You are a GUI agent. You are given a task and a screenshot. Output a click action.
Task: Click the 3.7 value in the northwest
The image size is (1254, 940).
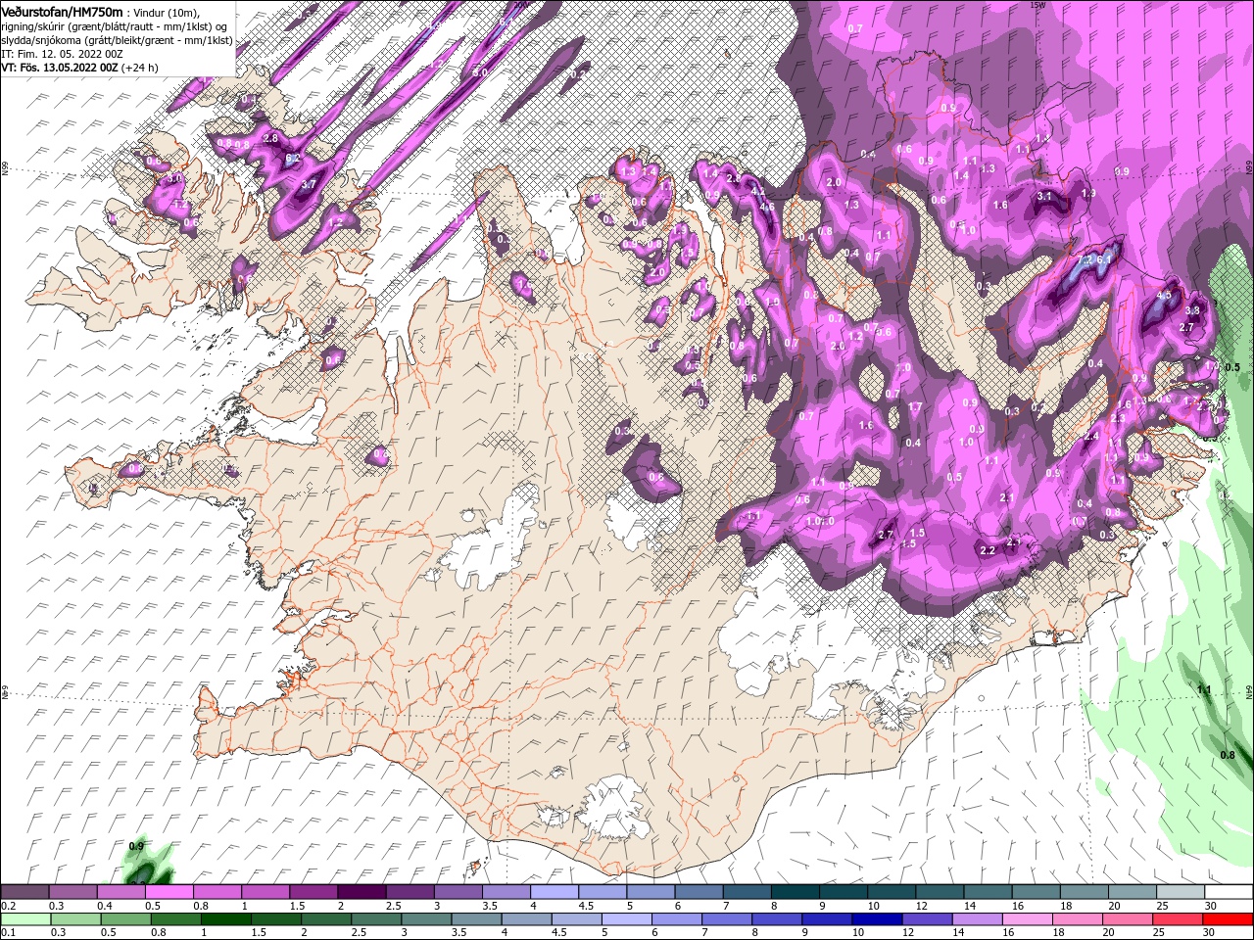pos(309,184)
